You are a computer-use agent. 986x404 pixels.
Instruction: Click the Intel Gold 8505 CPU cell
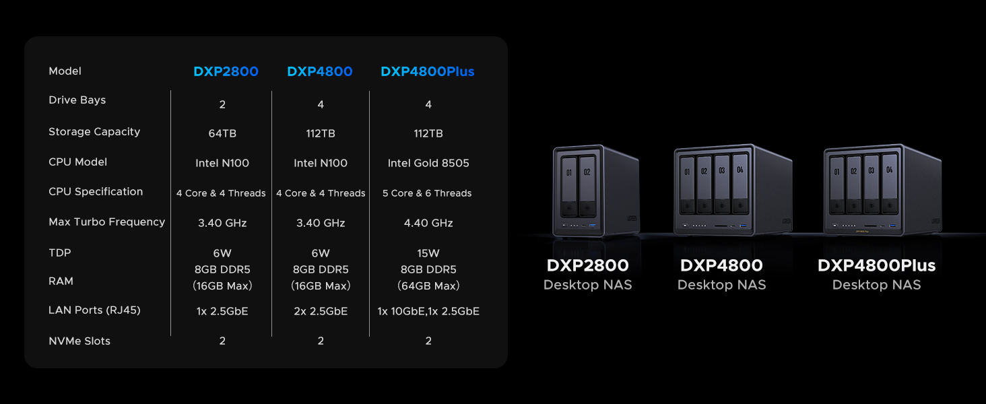coord(428,163)
